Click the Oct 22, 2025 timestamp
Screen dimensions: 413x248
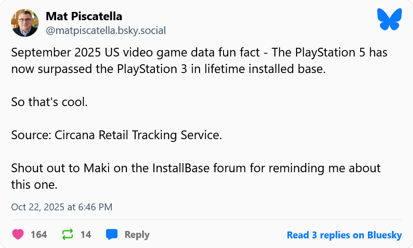[62, 207]
